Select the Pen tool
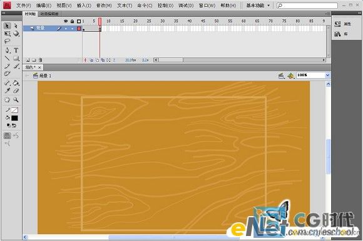 (7, 50)
